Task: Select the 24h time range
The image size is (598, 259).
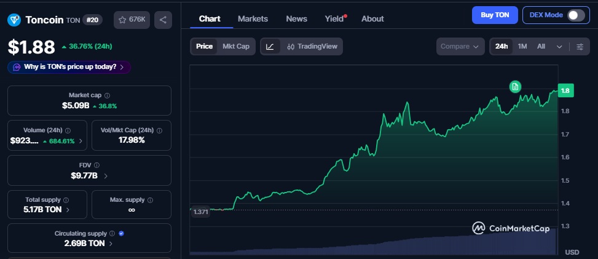Action: [501, 47]
